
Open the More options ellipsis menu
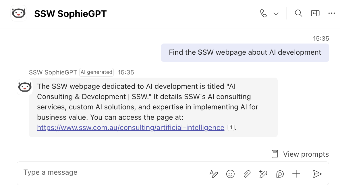click(332, 13)
